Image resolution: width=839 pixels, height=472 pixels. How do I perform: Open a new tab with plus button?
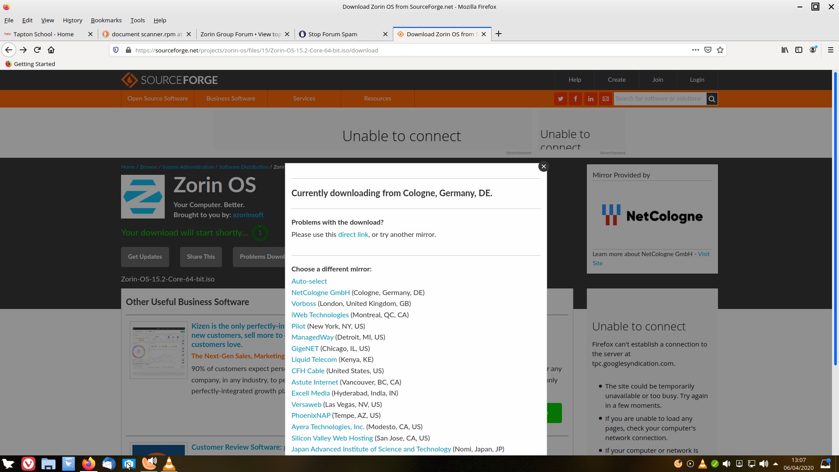point(499,34)
